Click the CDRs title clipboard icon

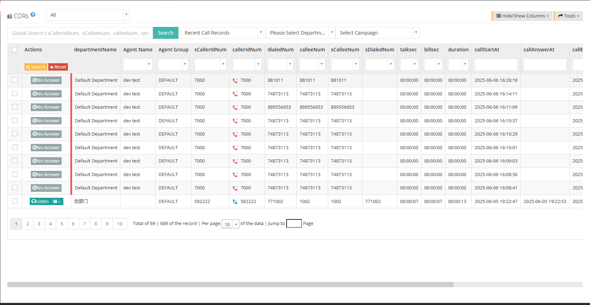click(x=9, y=16)
